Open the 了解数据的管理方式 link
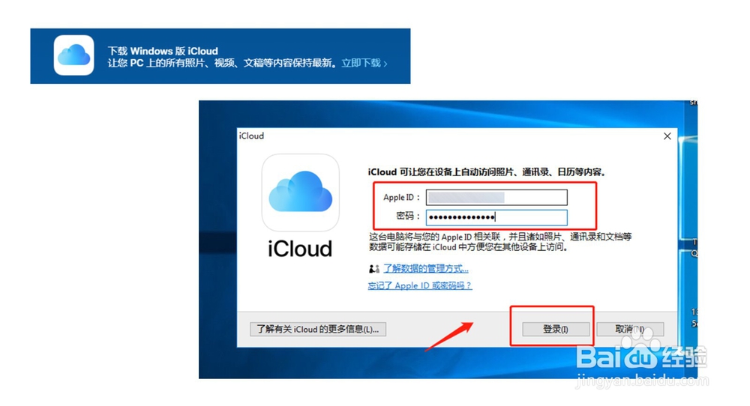Viewport: 750px width, 406px height. [426, 268]
